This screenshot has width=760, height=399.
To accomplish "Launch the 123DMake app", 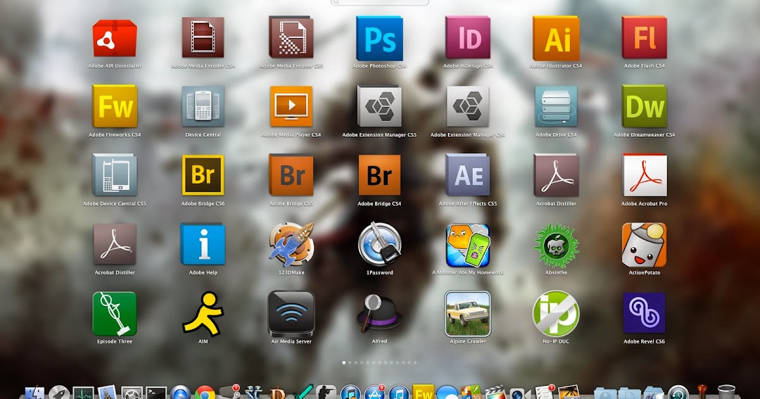I will click(x=291, y=244).
